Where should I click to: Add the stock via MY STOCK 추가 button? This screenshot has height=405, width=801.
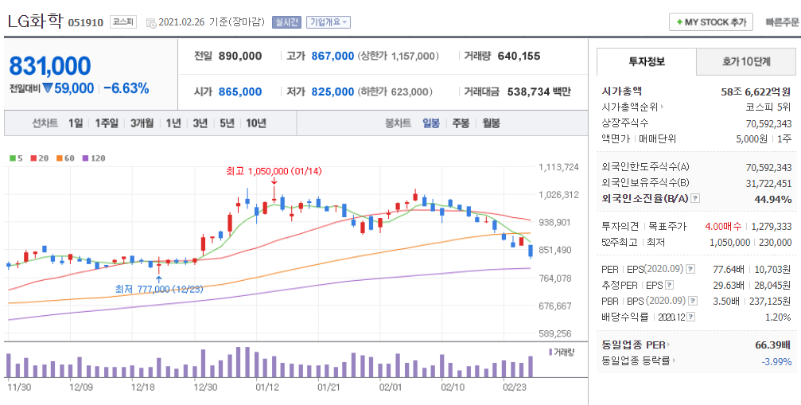[710, 22]
